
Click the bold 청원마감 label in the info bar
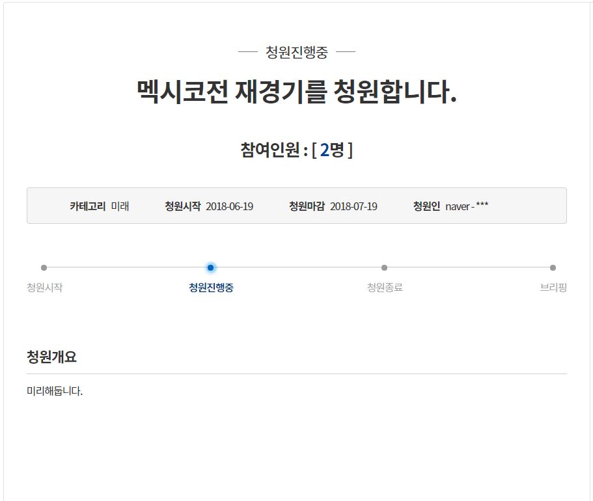[x=307, y=206]
